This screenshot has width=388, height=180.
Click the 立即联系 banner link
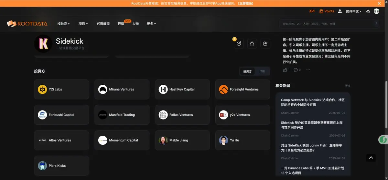(246, 4)
